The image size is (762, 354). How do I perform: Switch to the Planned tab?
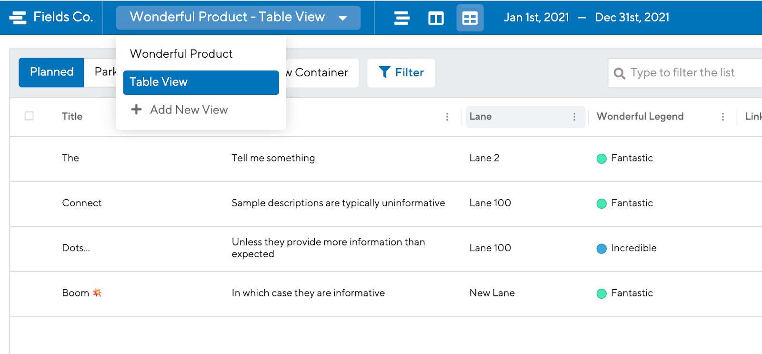click(51, 72)
